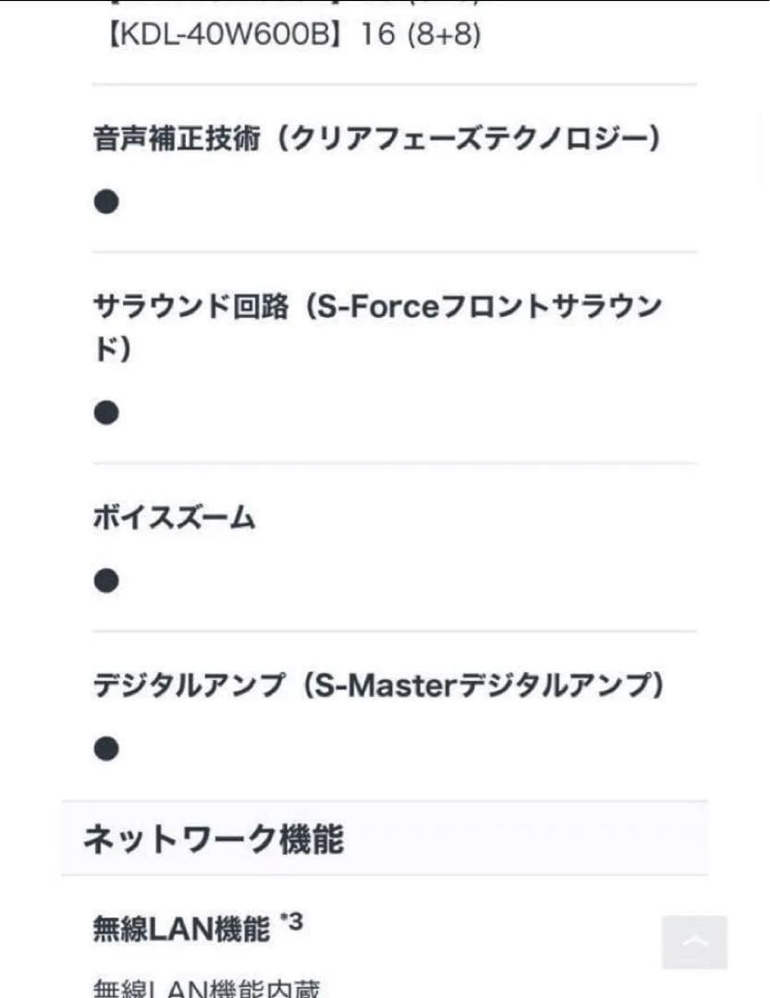Select the ネットワーク機能 section header
770x998 pixels.
(x=214, y=839)
